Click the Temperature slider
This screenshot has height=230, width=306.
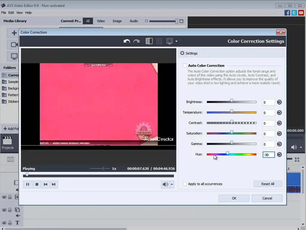(232, 112)
